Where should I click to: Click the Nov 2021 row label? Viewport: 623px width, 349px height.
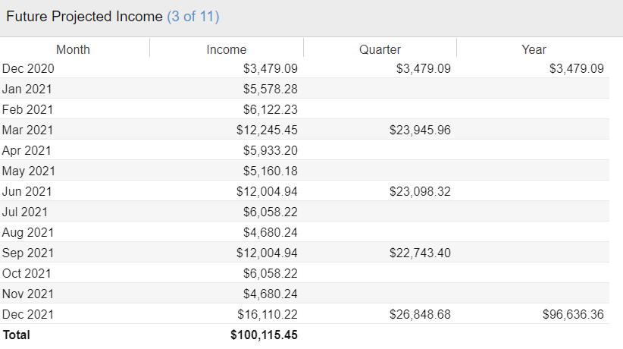[x=28, y=294]
